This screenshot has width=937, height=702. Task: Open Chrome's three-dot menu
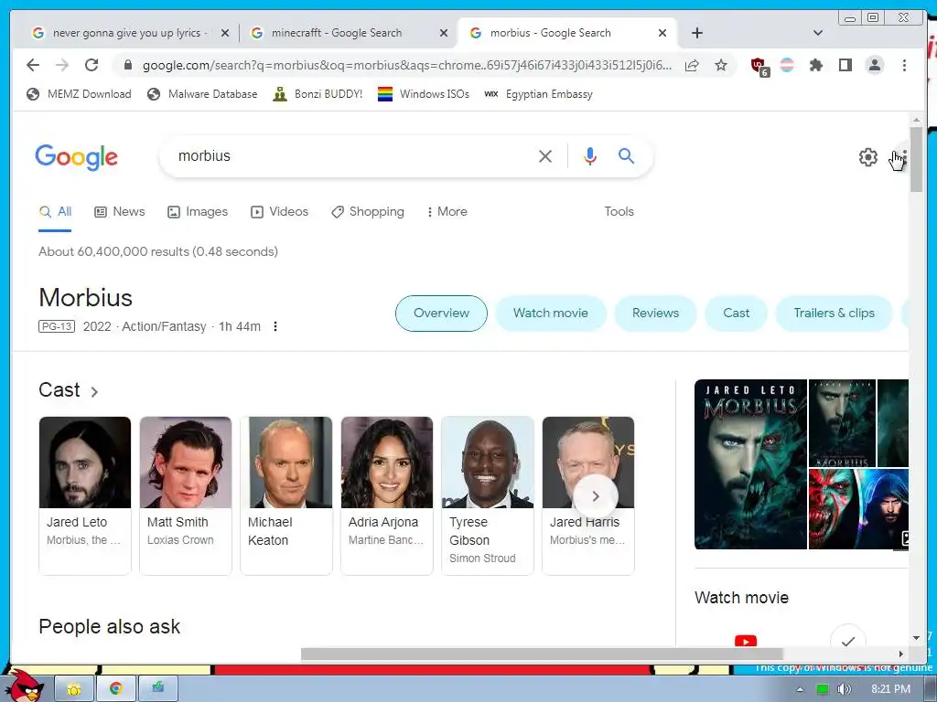(x=904, y=65)
